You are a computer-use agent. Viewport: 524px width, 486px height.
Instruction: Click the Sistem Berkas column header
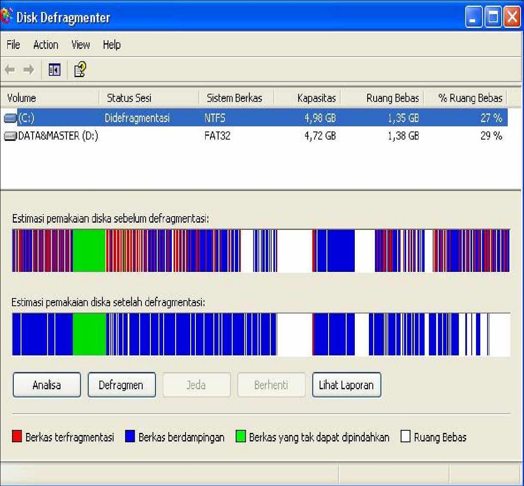(235, 98)
